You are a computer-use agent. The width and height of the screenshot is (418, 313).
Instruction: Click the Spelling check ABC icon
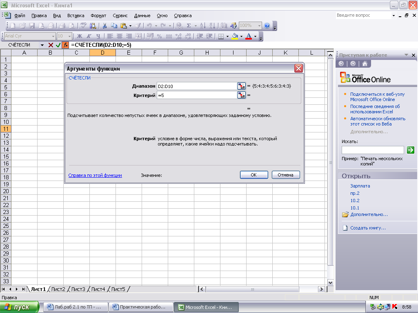coord(83,26)
